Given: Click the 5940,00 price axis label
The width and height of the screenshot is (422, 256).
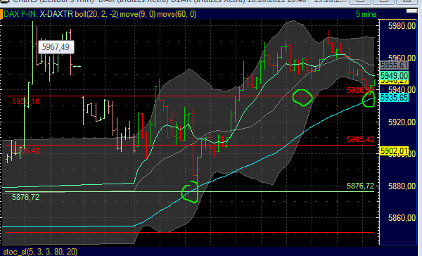Looking at the screenshot, I should (x=402, y=89).
